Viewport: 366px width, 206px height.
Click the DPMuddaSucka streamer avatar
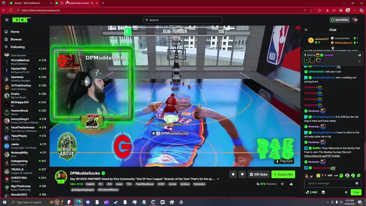61,176
